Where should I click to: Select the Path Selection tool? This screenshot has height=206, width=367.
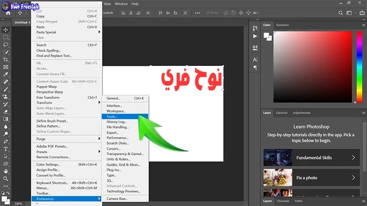[x=6, y=157]
